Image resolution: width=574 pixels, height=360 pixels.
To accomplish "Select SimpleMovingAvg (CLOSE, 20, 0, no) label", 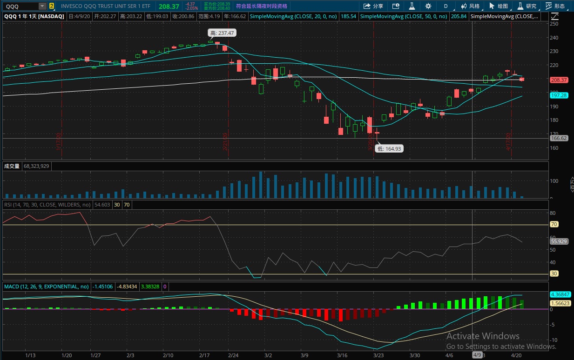I will coord(293,16).
